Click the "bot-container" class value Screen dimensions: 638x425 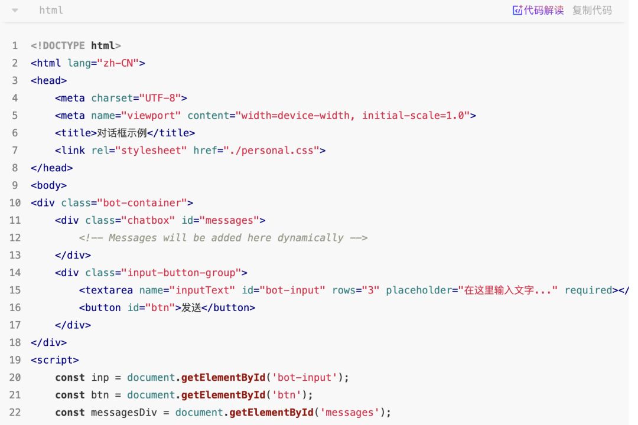[x=142, y=203]
